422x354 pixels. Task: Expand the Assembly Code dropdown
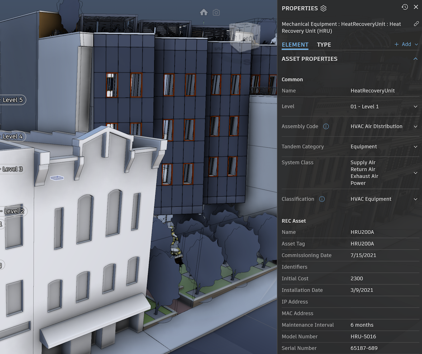point(416,126)
